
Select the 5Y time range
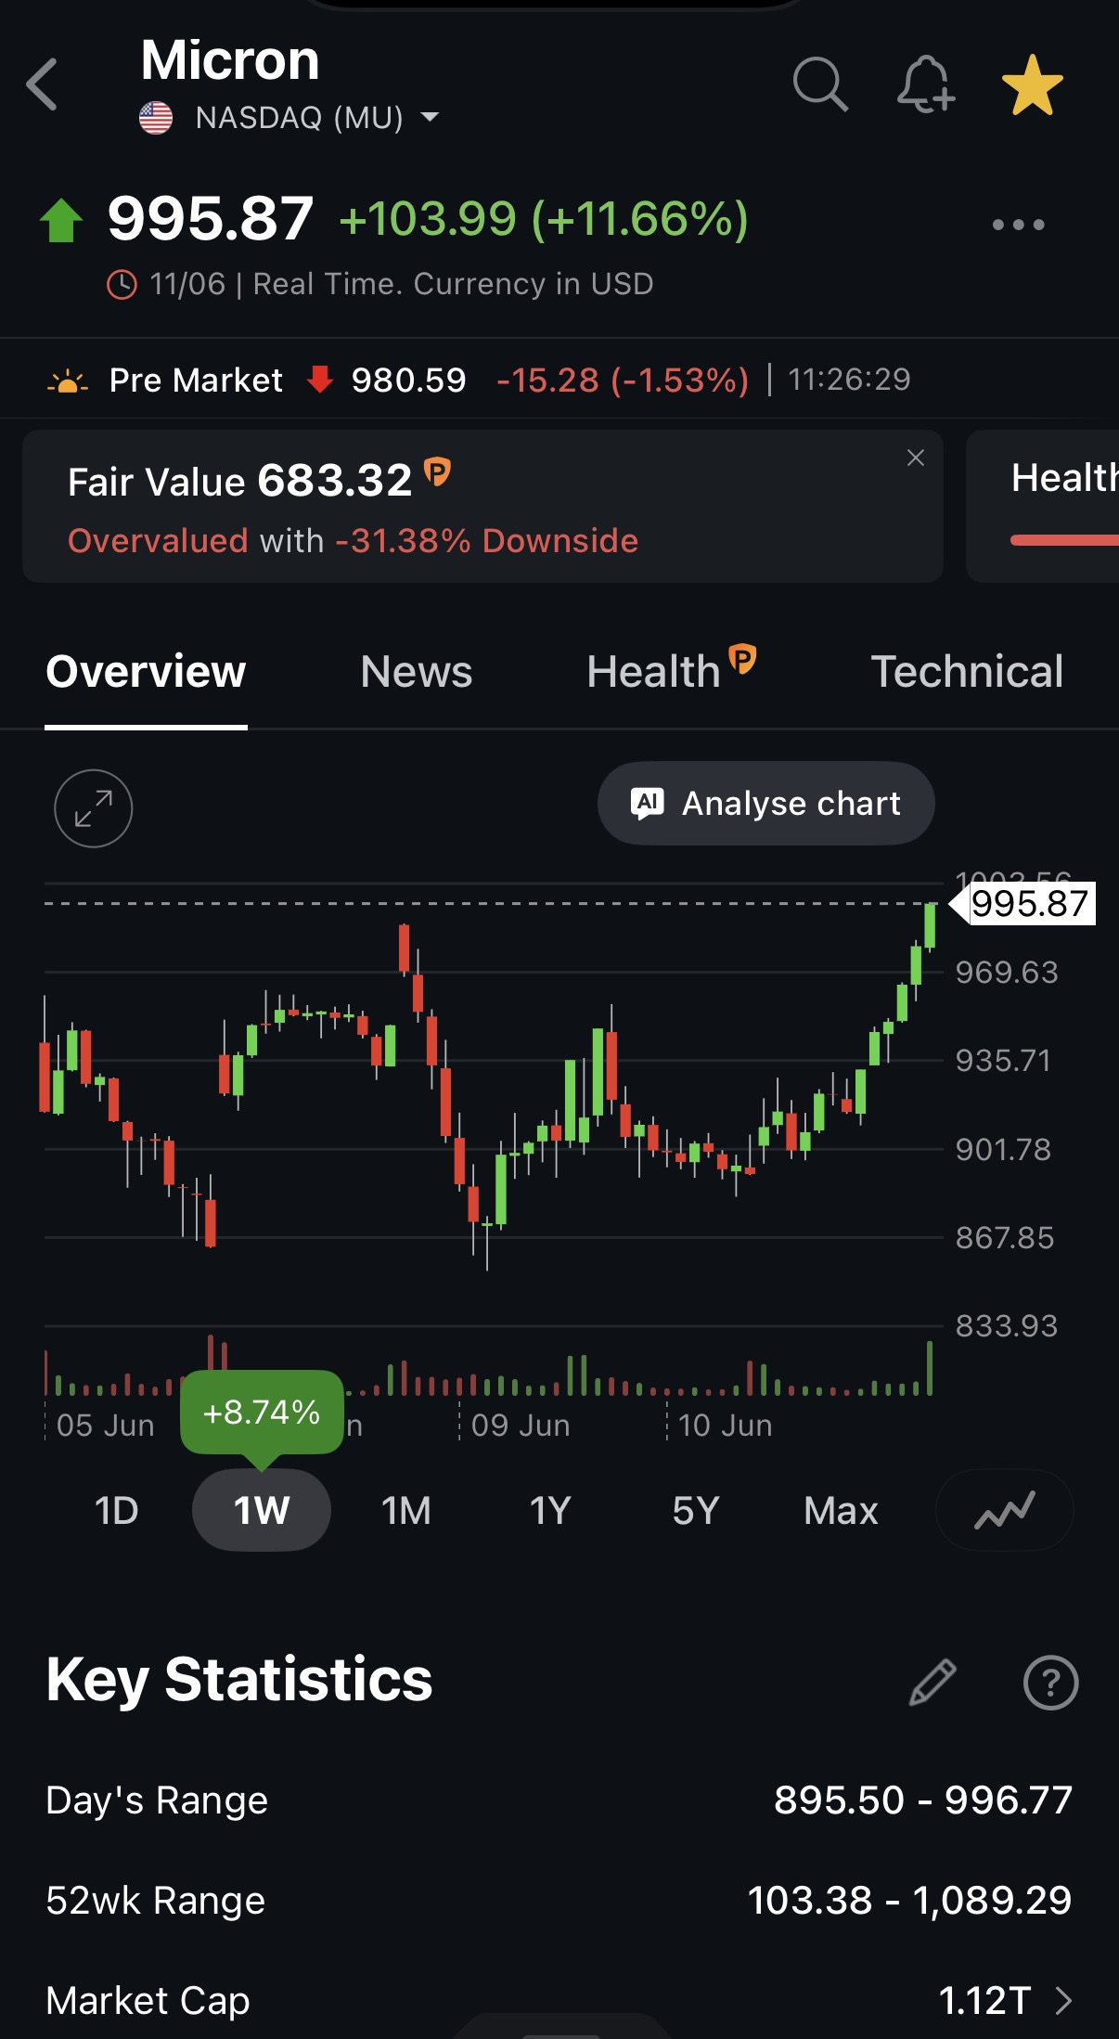point(696,1511)
